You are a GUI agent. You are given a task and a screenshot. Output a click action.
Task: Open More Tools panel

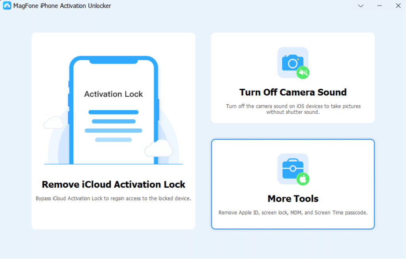pyautogui.click(x=293, y=184)
